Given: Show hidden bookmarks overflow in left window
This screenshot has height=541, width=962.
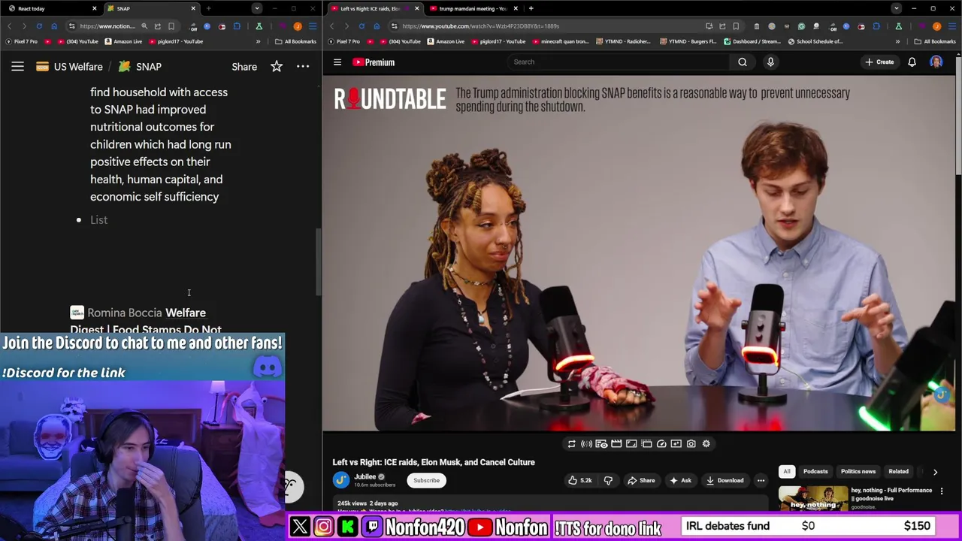Looking at the screenshot, I should (258, 41).
